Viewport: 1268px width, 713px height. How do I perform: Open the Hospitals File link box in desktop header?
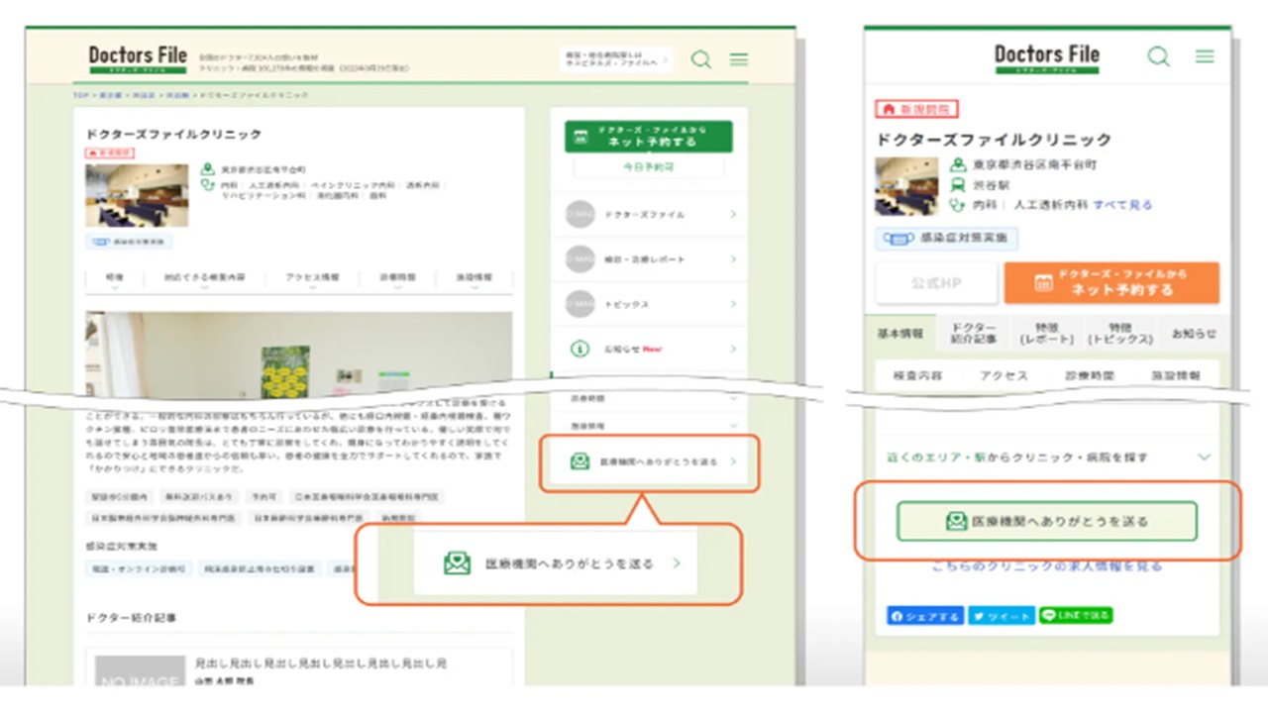pyautogui.click(x=616, y=59)
